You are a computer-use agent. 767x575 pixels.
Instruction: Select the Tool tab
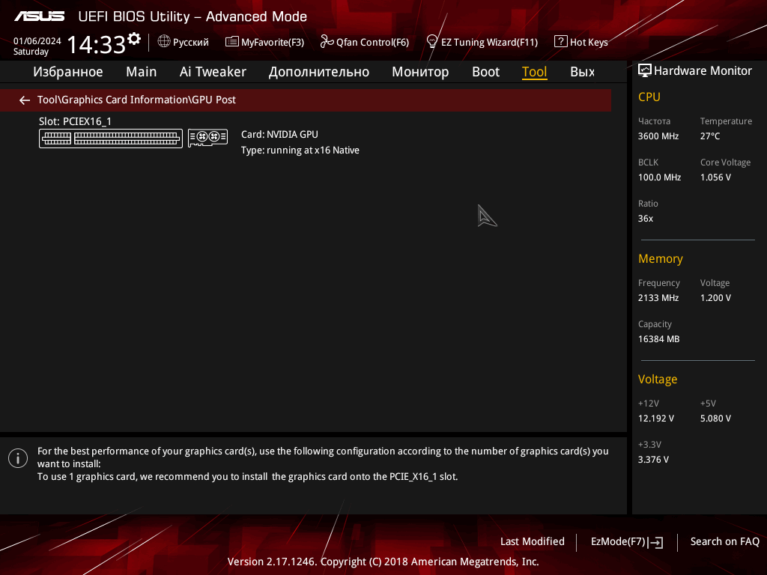click(x=534, y=72)
